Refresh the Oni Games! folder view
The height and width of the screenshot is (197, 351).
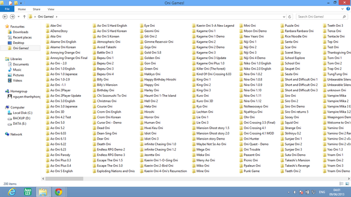coord(290,16)
